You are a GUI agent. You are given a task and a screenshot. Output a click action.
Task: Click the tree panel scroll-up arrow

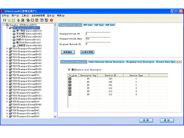55,25
